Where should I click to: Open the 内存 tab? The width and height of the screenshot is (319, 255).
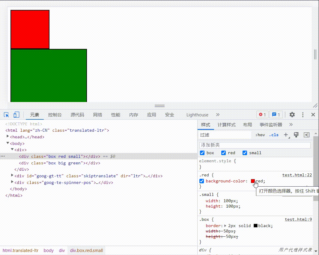click(x=134, y=115)
